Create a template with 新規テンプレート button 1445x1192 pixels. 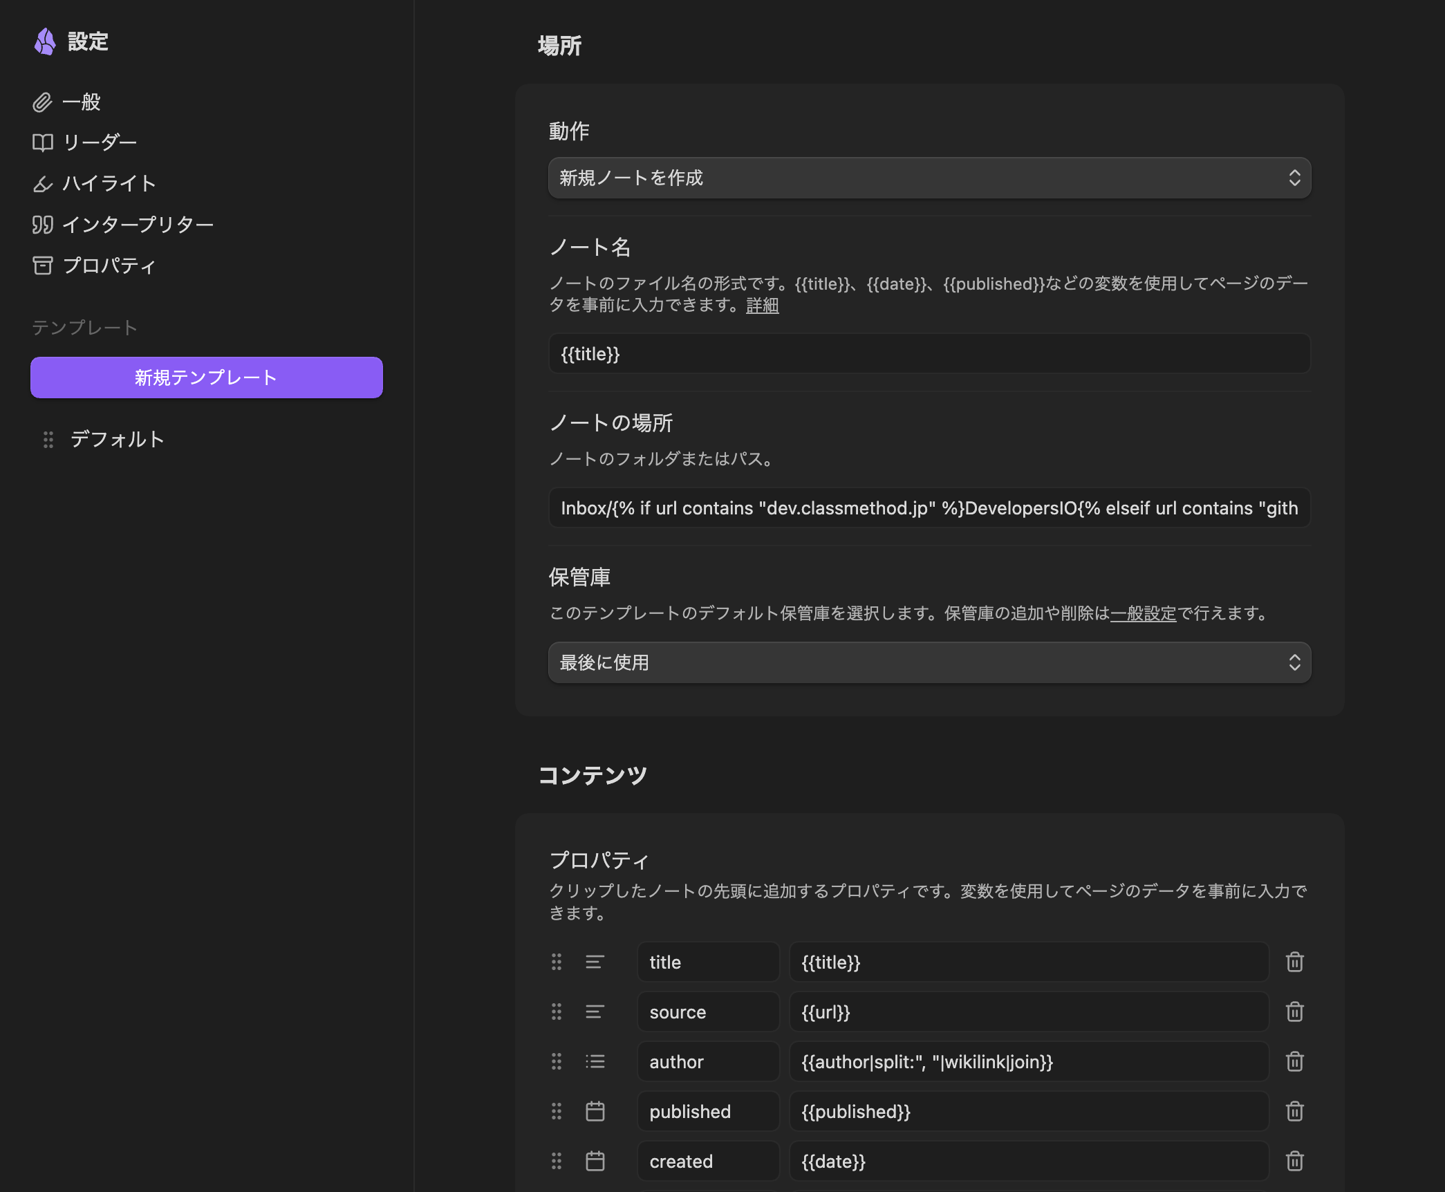point(207,378)
